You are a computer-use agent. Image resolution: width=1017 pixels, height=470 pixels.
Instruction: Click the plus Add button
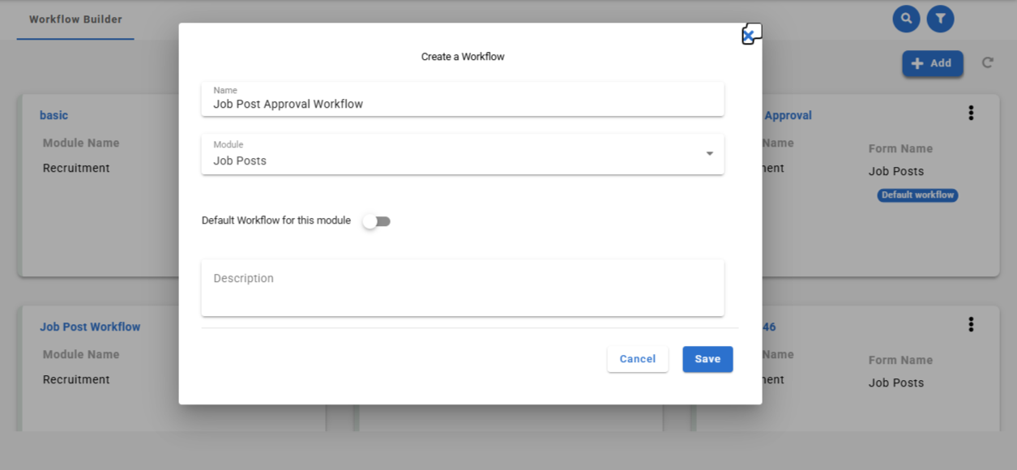(932, 63)
